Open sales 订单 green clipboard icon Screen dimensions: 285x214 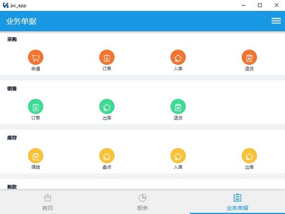35,106
